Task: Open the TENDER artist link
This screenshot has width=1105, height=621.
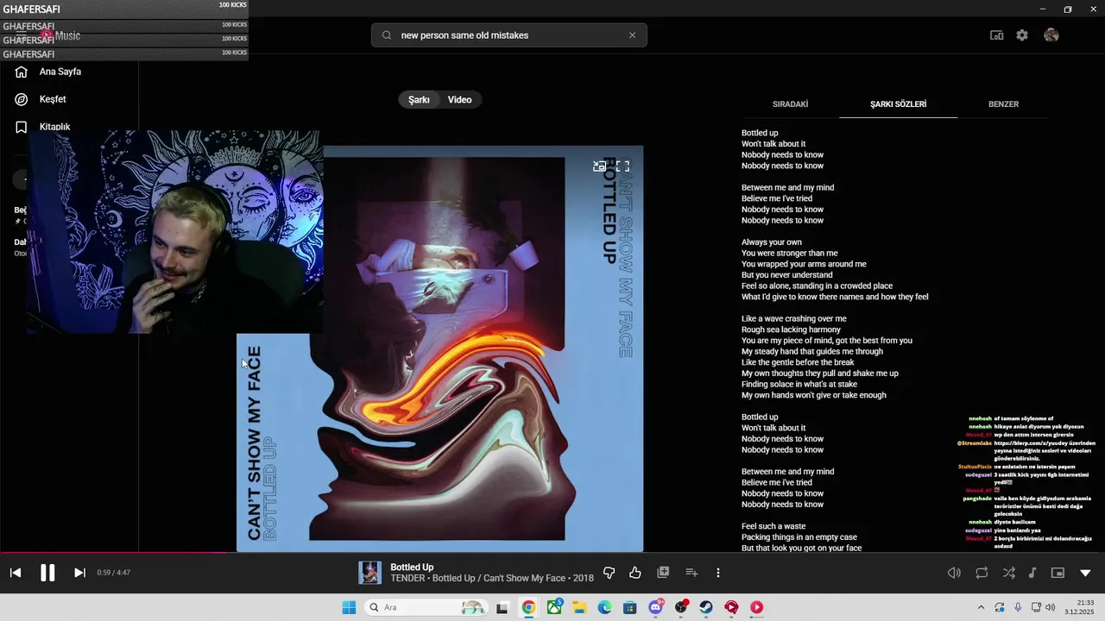Action: click(x=407, y=579)
